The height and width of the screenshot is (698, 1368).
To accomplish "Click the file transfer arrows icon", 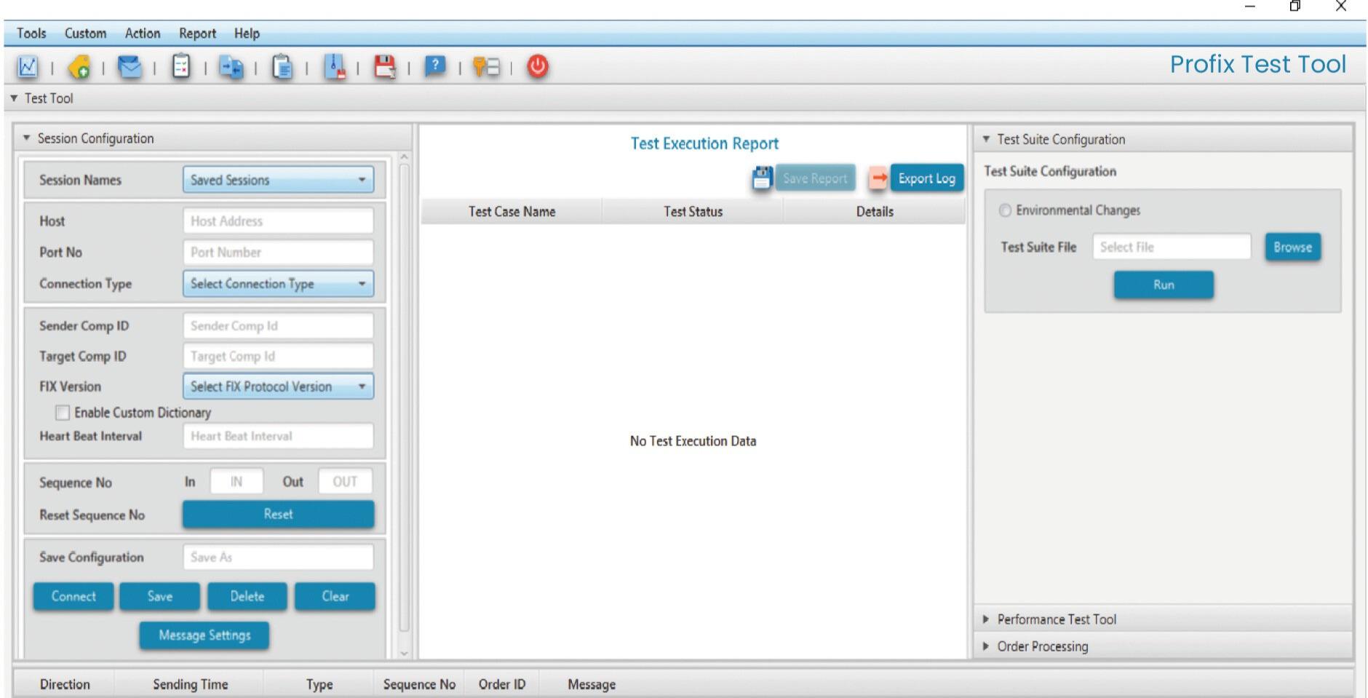I will (231, 67).
